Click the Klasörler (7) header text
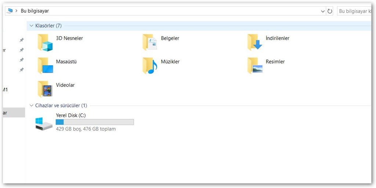This screenshot has height=188, width=376. pos(48,26)
